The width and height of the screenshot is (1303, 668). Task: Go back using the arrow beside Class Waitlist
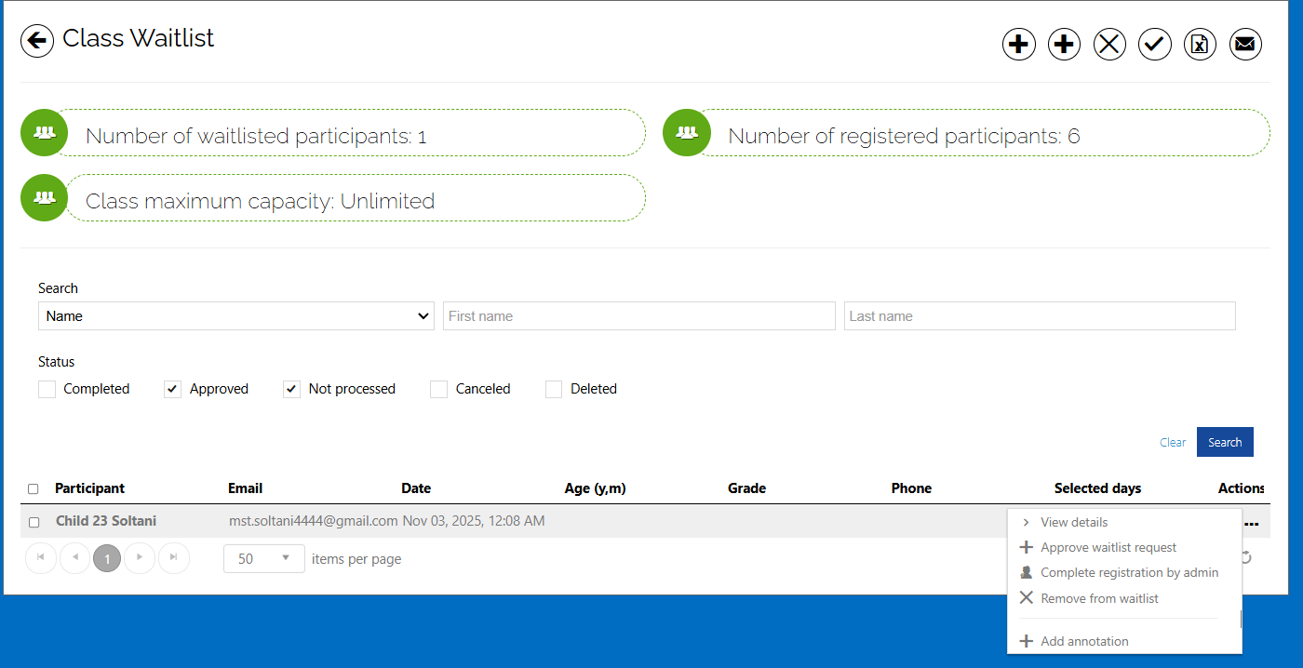(37, 40)
